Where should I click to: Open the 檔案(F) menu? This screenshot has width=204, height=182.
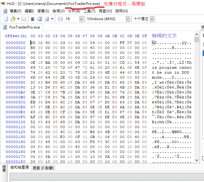click(16, 11)
